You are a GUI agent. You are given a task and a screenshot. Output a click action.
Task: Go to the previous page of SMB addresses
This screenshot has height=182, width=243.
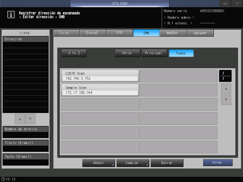pos(226,89)
